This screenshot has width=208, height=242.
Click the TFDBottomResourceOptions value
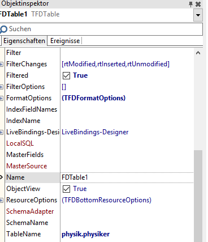(106, 200)
